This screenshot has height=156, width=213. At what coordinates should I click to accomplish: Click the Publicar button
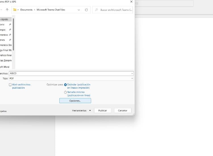(103, 111)
